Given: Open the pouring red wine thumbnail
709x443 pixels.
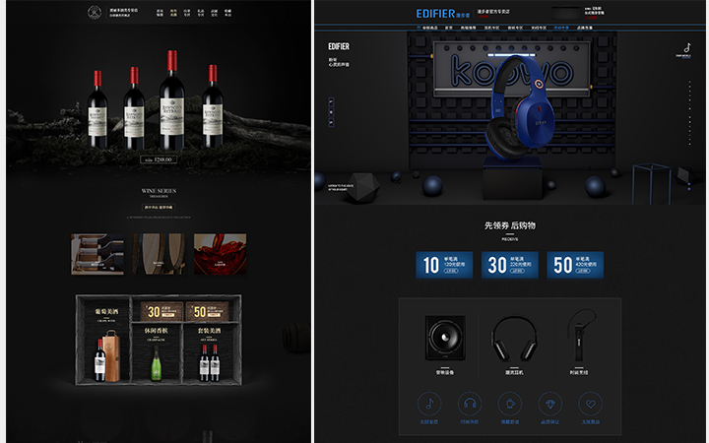Looking at the screenshot, I should (x=221, y=254).
